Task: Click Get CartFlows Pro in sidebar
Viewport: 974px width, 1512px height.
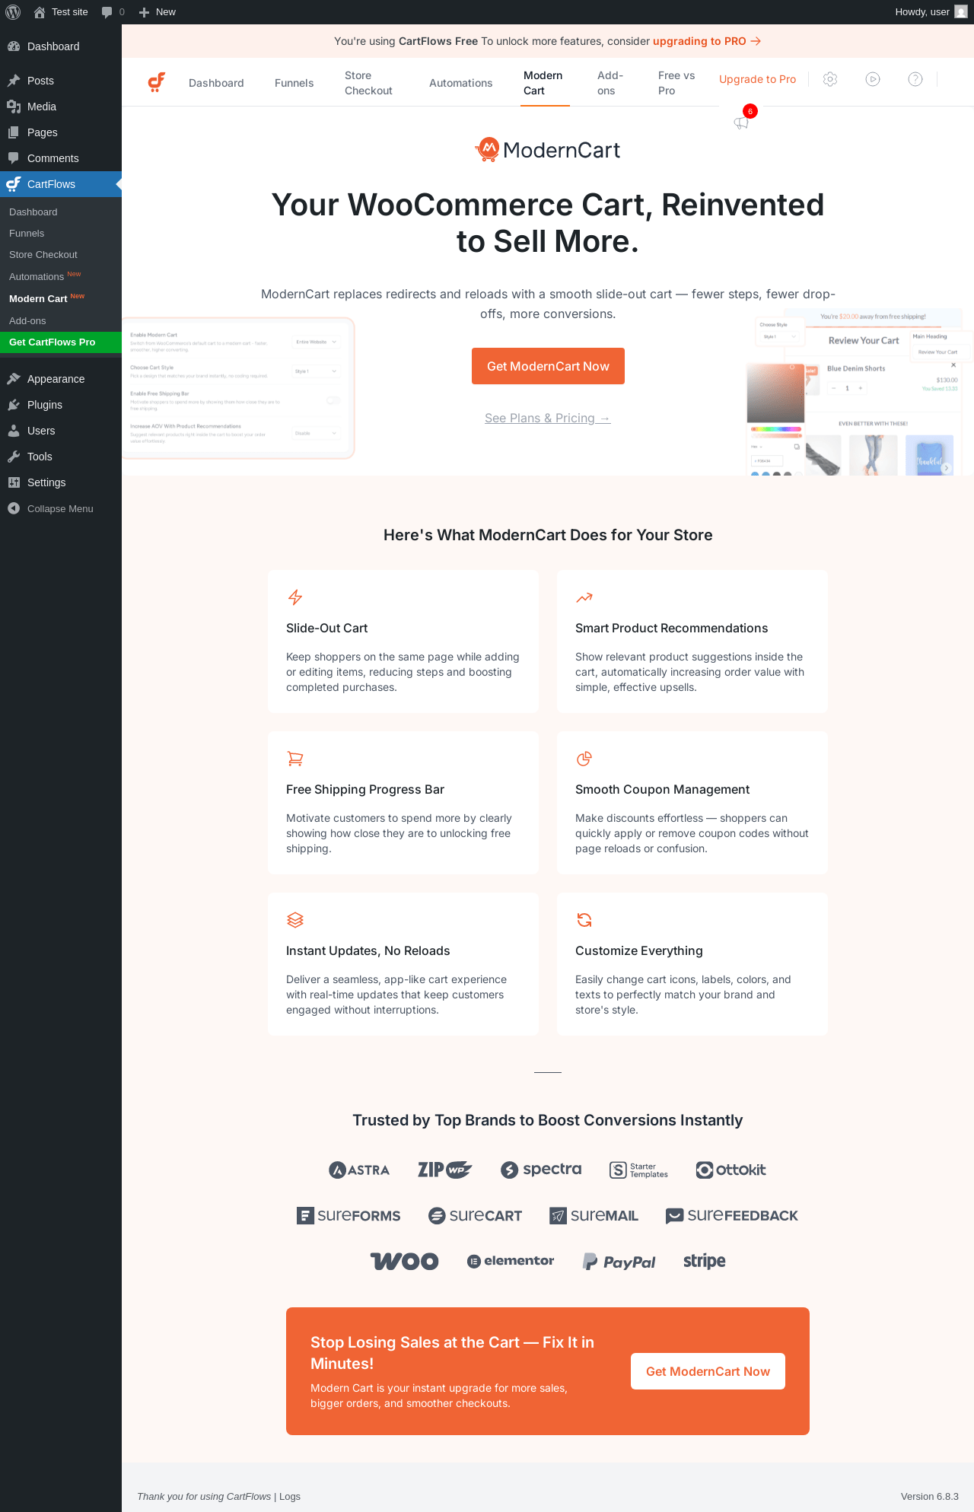Action: tap(61, 342)
